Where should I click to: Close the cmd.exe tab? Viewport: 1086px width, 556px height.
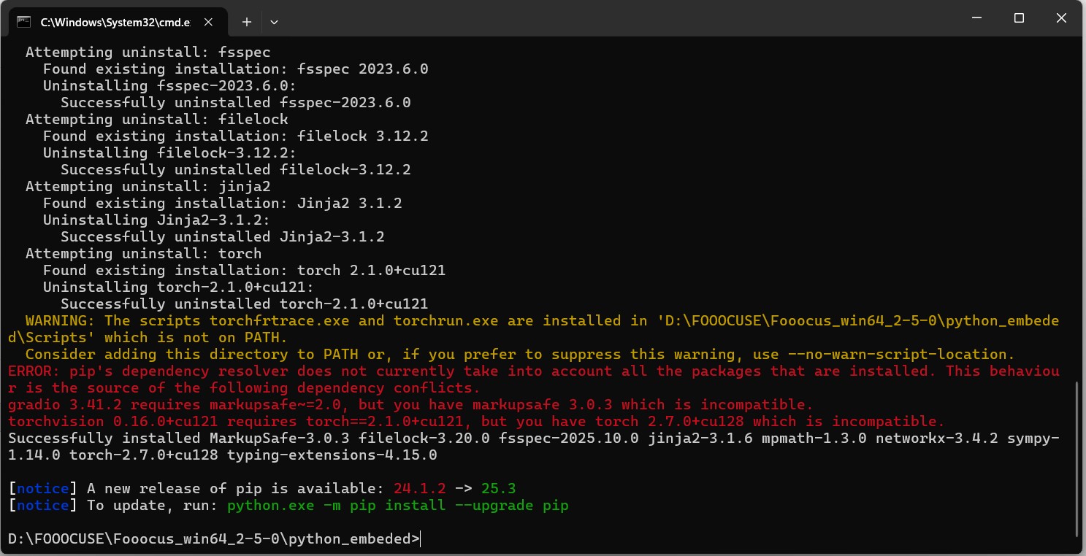pos(209,22)
